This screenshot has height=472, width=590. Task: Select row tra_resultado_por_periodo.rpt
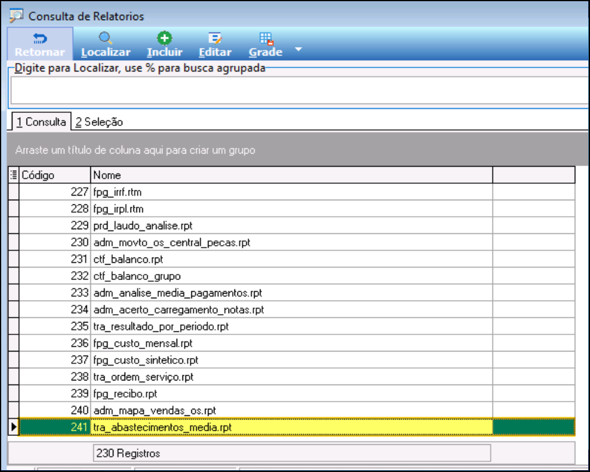click(292, 326)
